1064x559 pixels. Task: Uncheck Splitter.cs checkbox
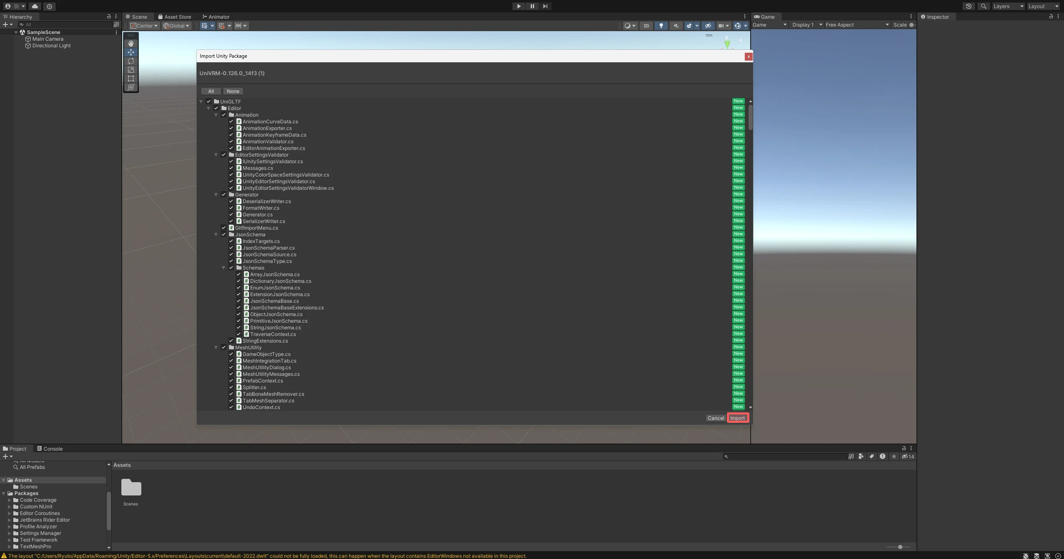[x=231, y=387]
